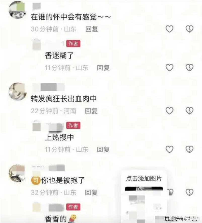Click the 作者 badge on 香香的 reply
Screen dimensions: 202x223
tap(73, 207)
